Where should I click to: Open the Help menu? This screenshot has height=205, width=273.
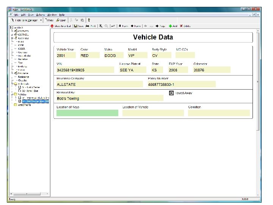click(x=62, y=15)
